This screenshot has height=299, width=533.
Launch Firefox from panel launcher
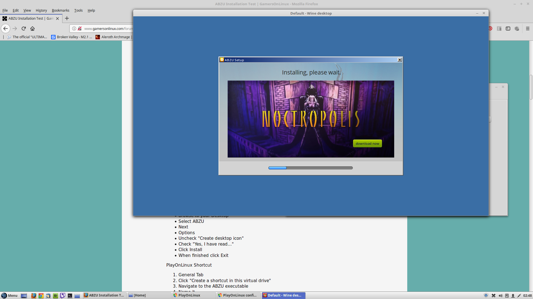(x=34, y=296)
